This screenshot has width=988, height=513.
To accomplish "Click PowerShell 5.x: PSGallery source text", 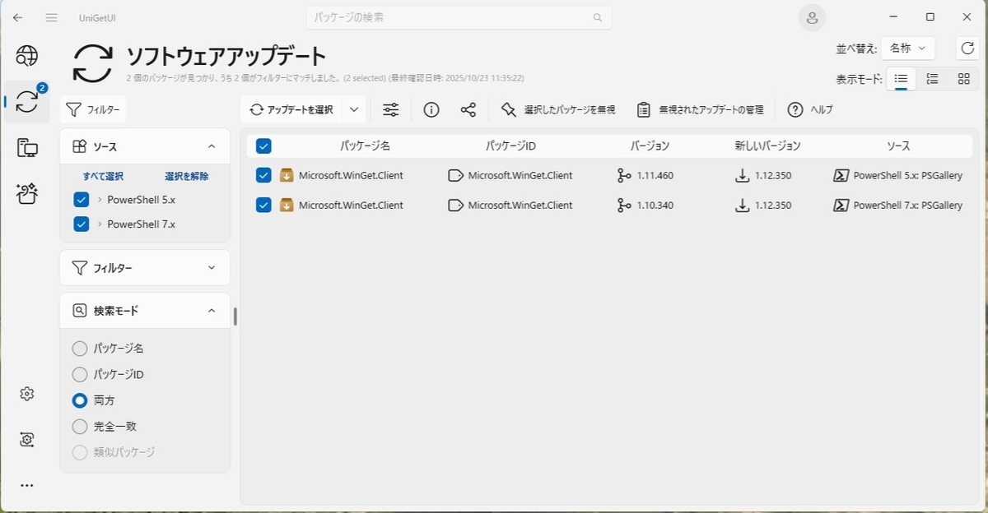I will pos(908,175).
